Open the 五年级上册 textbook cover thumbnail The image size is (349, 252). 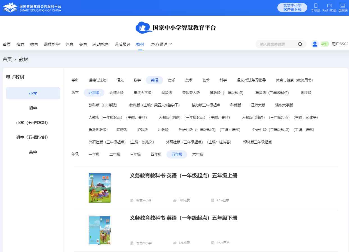(x=100, y=188)
